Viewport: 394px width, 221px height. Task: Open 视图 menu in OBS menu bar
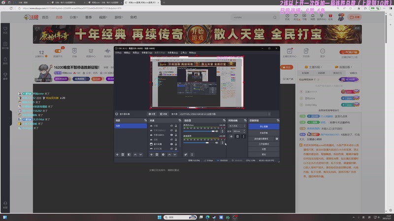pos(136,53)
